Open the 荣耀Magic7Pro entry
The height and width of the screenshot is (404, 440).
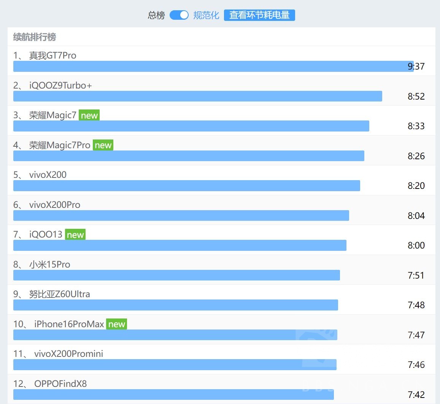point(59,145)
